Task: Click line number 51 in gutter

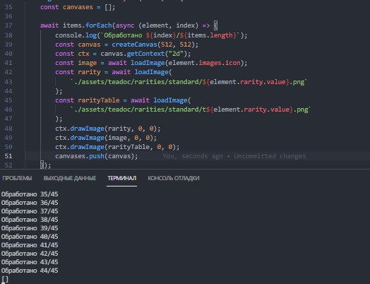Action: pyautogui.click(x=8, y=156)
